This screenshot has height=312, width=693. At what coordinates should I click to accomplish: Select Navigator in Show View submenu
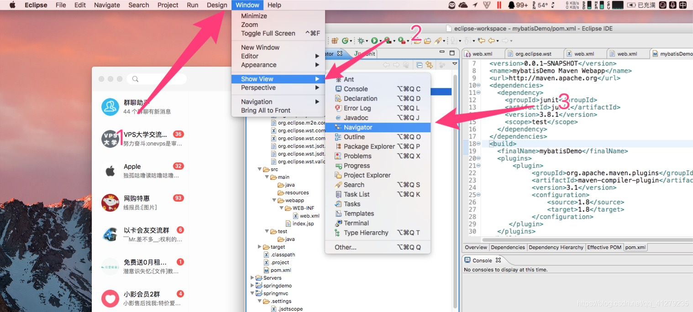coord(378,127)
